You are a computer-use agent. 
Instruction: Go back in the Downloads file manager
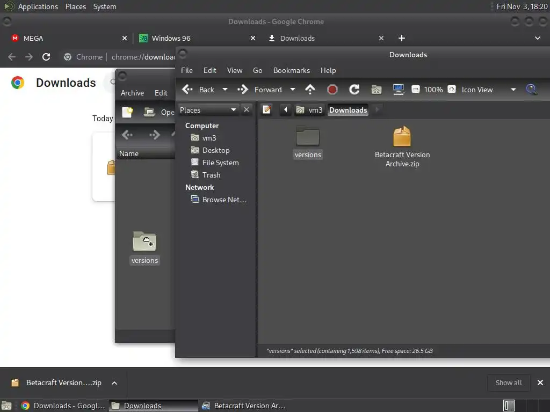(198, 90)
